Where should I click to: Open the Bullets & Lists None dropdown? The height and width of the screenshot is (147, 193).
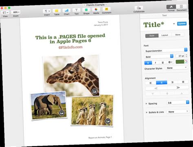(178, 112)
